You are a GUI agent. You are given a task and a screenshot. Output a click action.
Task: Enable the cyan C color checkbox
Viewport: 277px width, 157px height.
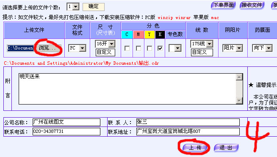pyautogui.click(x=127, y=48)
